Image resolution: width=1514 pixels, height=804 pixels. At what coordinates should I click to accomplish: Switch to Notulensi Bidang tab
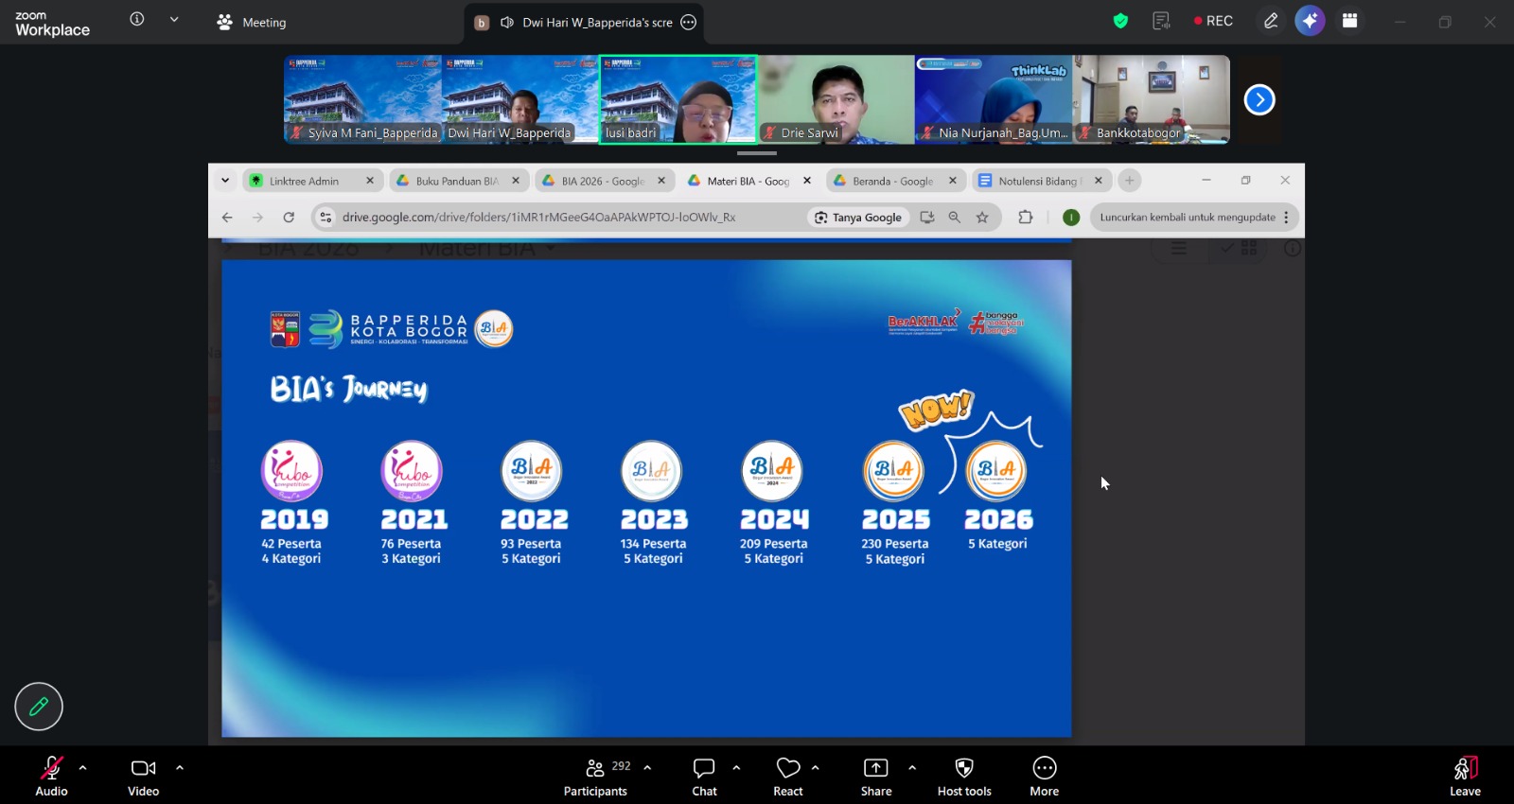(x=1042, y=181)
